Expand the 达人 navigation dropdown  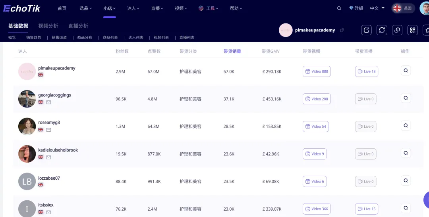tap(133, 8)
